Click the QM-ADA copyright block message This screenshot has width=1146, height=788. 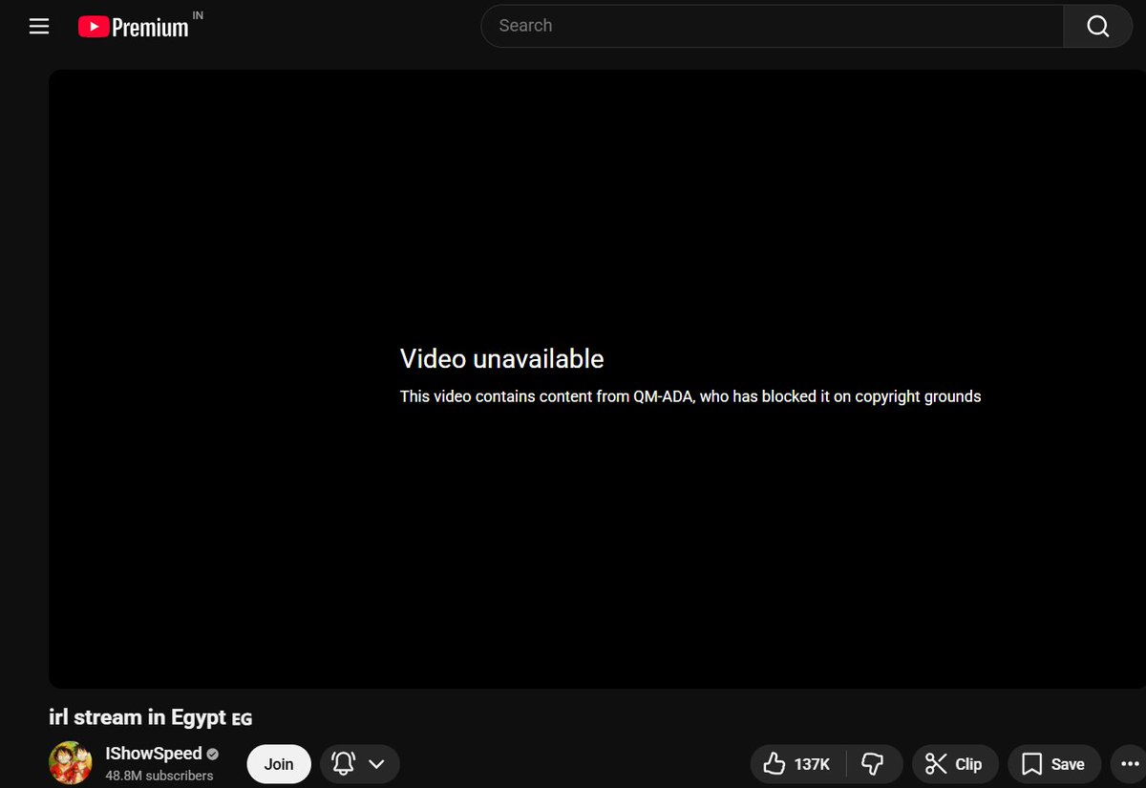tap(690, 396)
